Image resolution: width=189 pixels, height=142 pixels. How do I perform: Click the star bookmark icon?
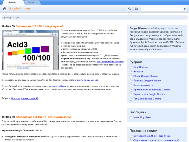click(x=130, y=9)
